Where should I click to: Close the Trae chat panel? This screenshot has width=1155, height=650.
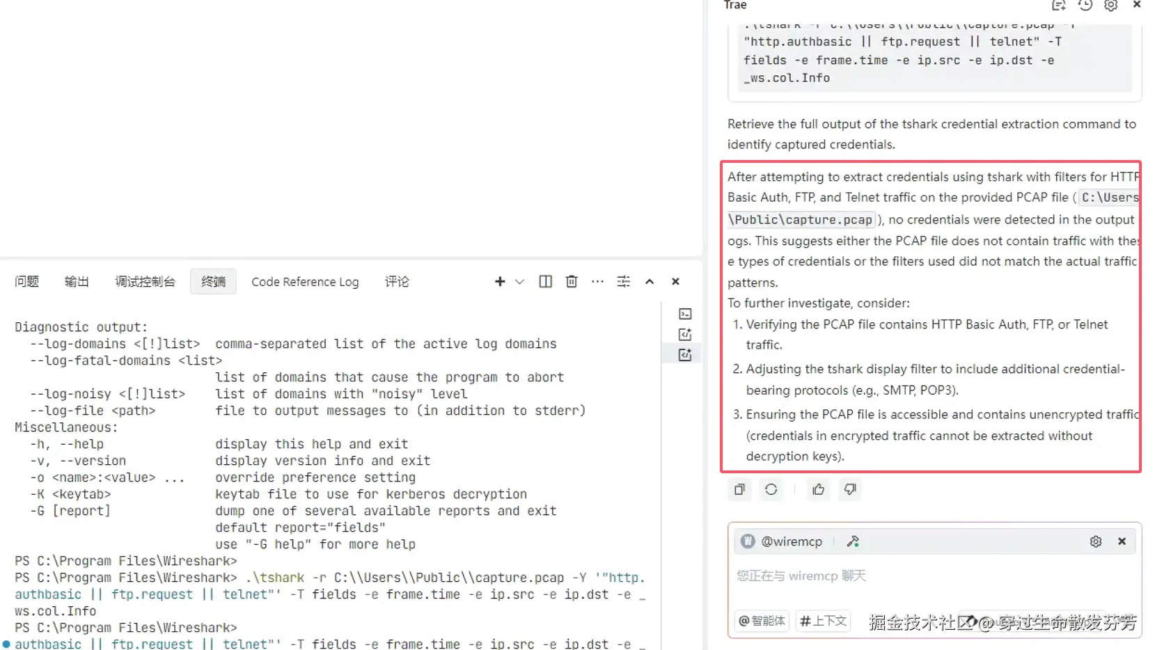(1137, 5)
